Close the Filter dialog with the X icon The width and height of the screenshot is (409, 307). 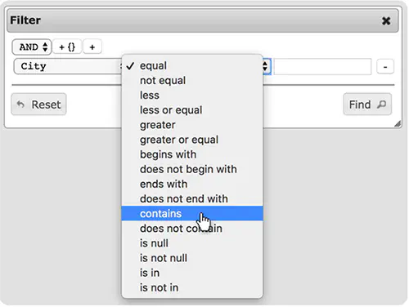[x=386, y=20]
